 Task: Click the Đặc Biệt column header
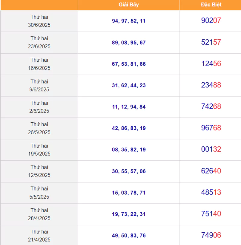pyautogui.click(x=211, y=5)
